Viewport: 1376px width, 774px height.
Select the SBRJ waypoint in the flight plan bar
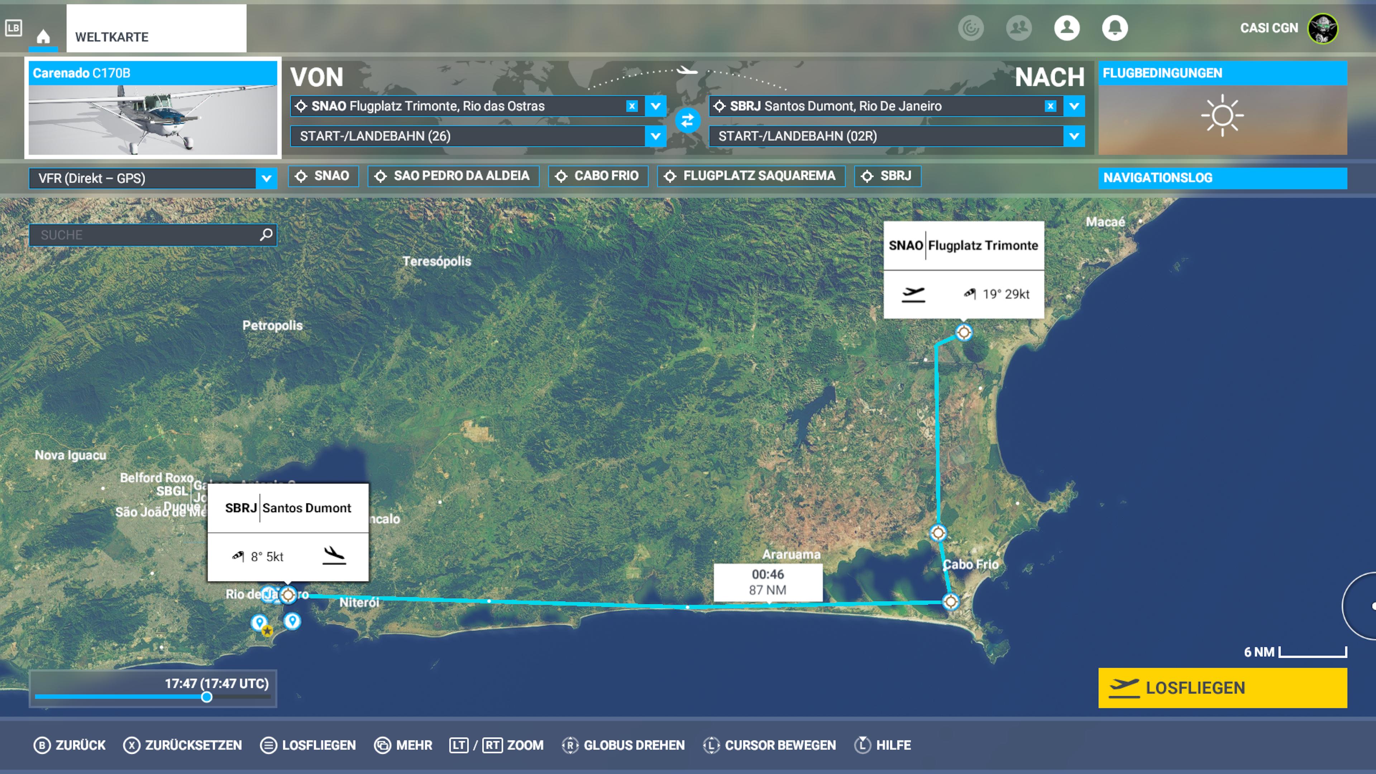(x=887, y=176)
